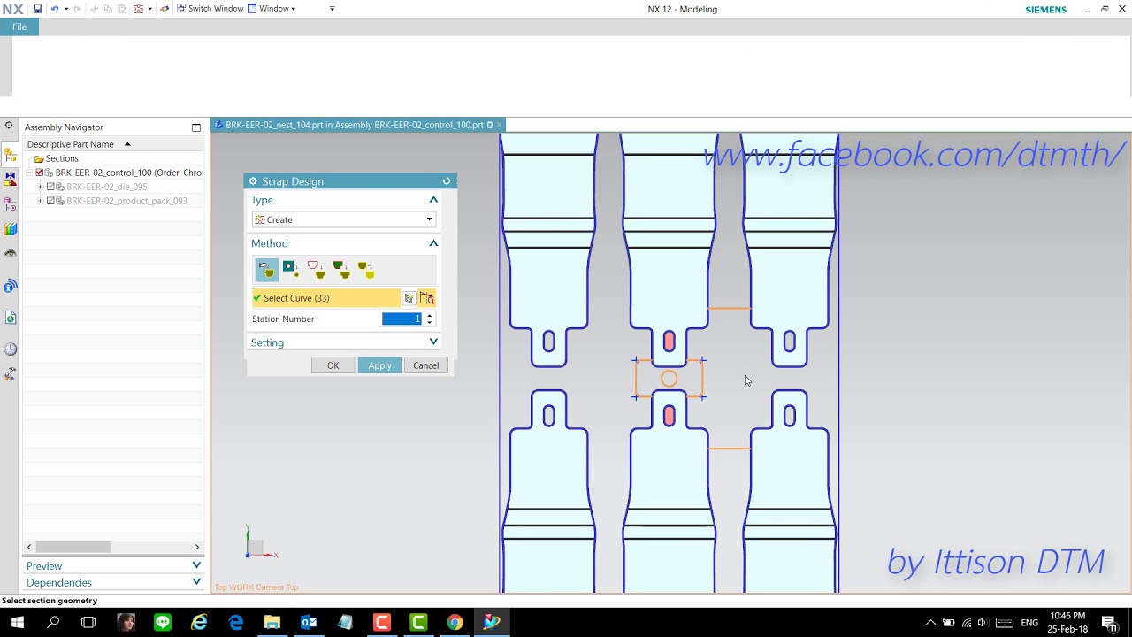The width and height of the screenshot is (1132, 637).
Task: Decrease Station Number with down arrow
Action: click(x=430, y=322)
